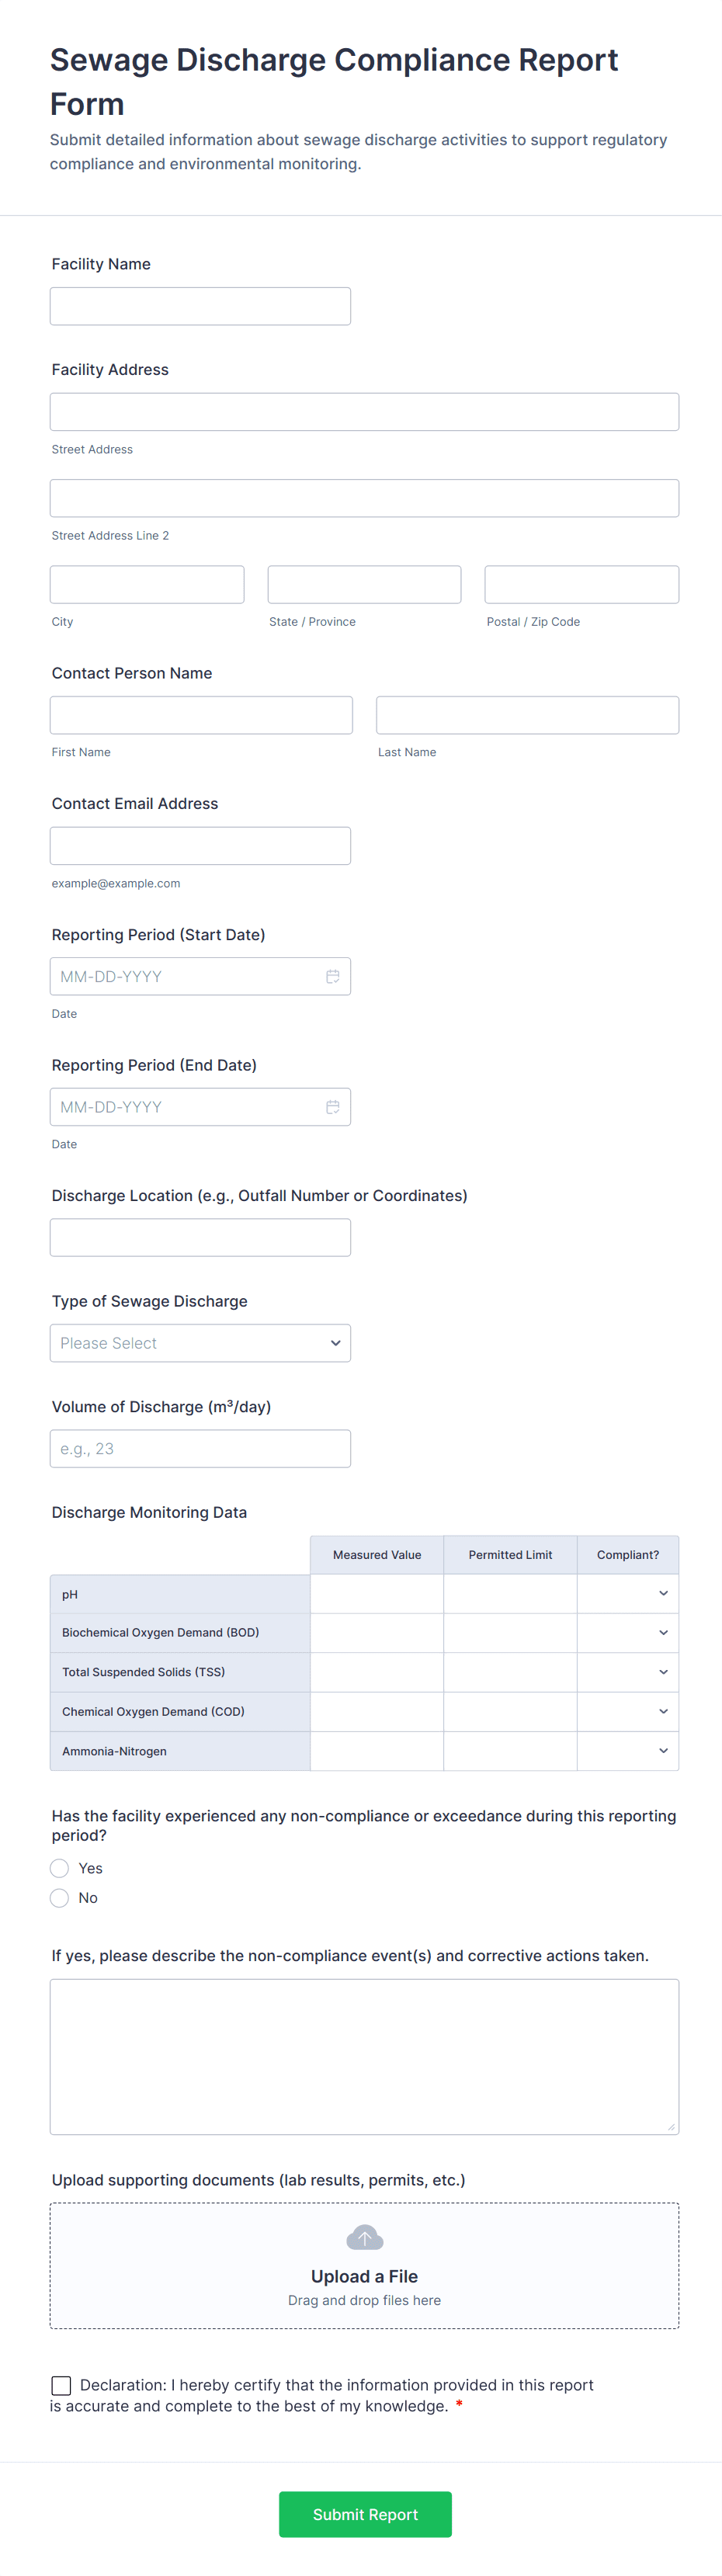Click the COD Permitted Limit cell
The width and height of the screenshot is (722, 2576).
510,1712
